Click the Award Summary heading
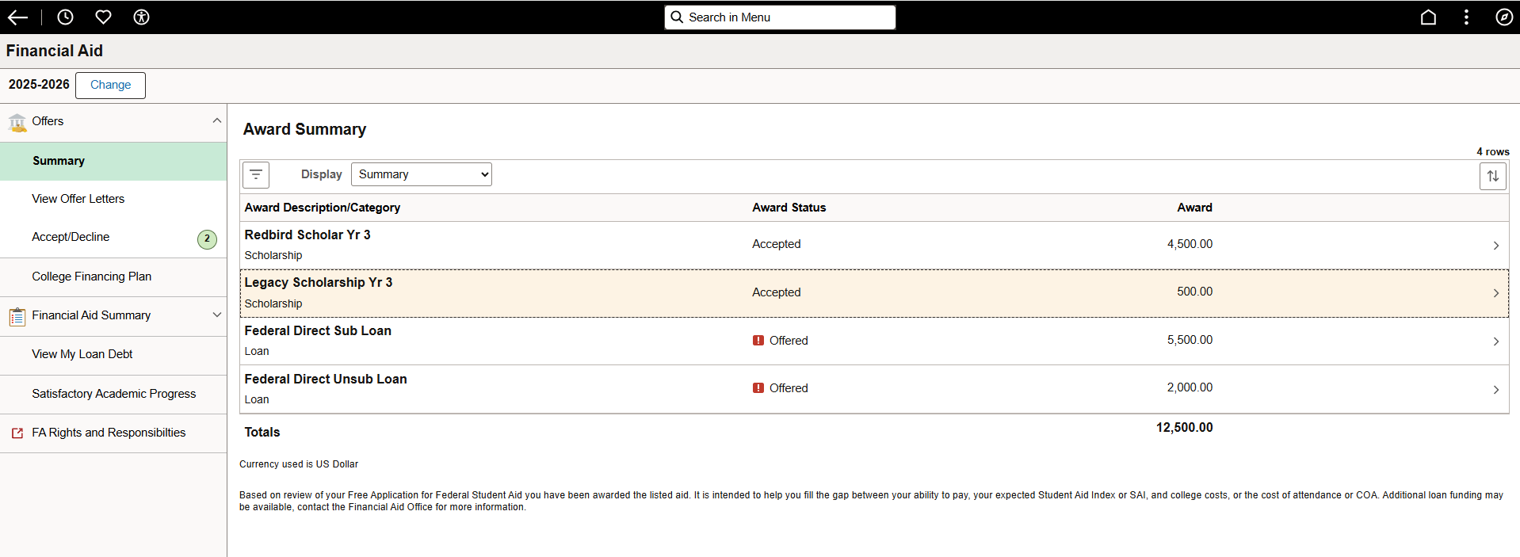Image resolution: width=1520 pixels, height=557 pixels. 304,129
